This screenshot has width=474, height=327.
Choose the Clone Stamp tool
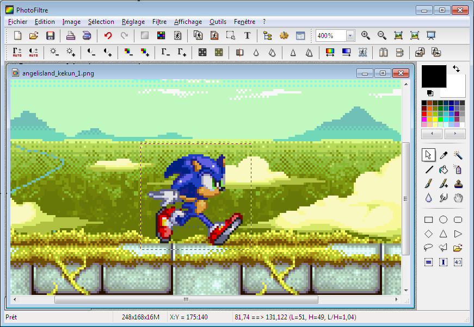tap(458, 184)
